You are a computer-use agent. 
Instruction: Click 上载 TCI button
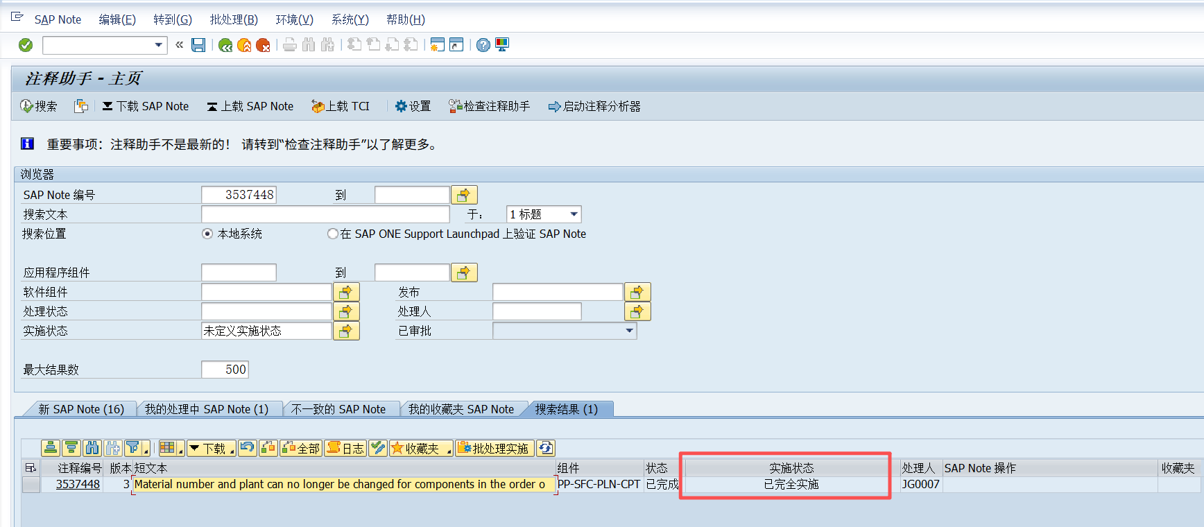(x=341, y=106)
